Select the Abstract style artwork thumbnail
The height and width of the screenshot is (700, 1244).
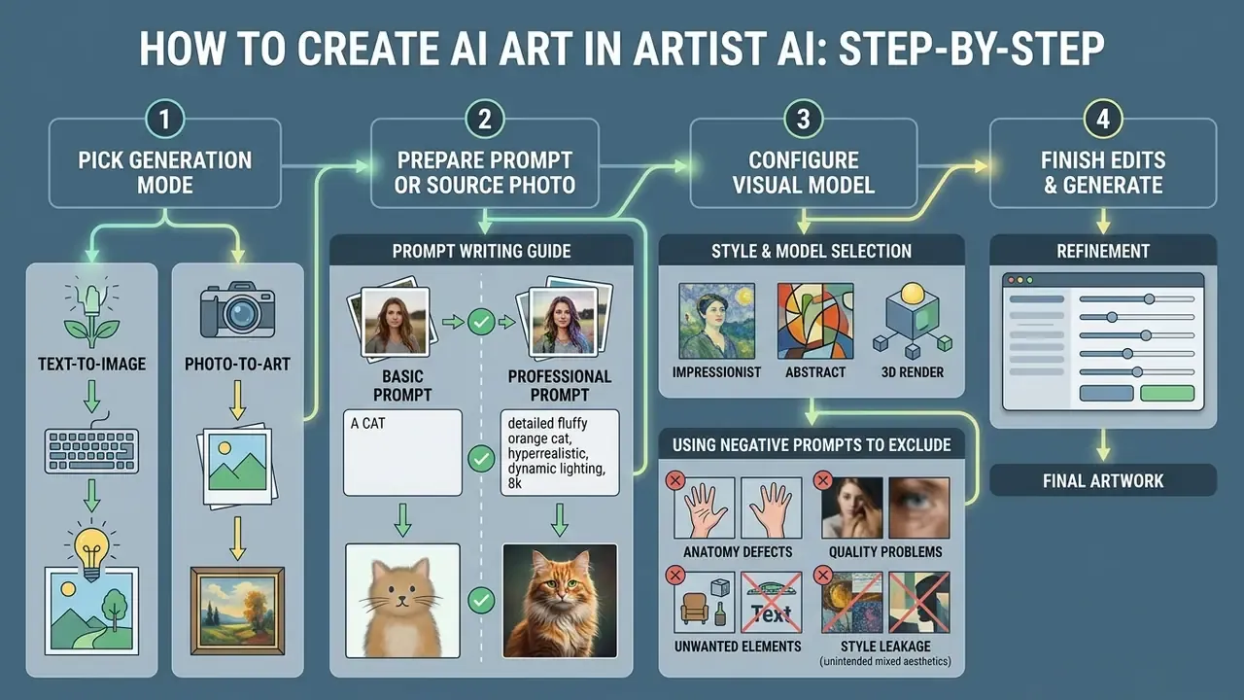pos(815,322)
